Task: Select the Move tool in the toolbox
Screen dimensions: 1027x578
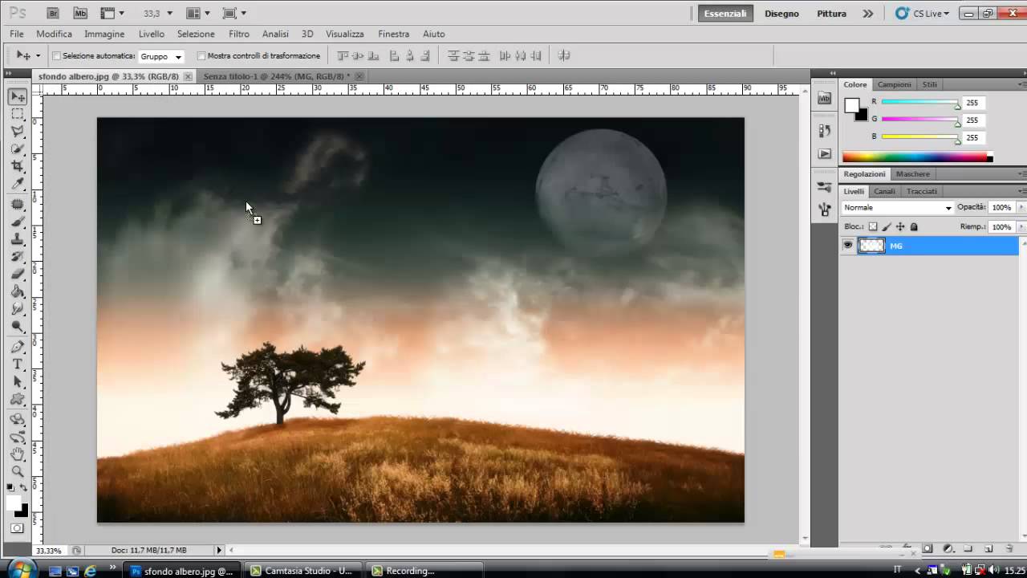Action: (18, 96)
